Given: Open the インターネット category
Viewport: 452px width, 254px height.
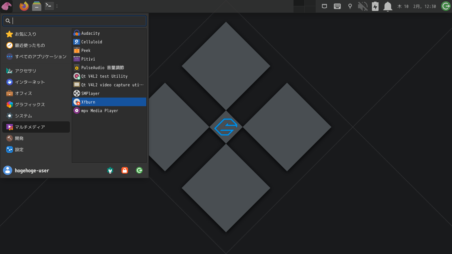Looking at the screenshot, I should pyautogui.click(x=36, y=82).
